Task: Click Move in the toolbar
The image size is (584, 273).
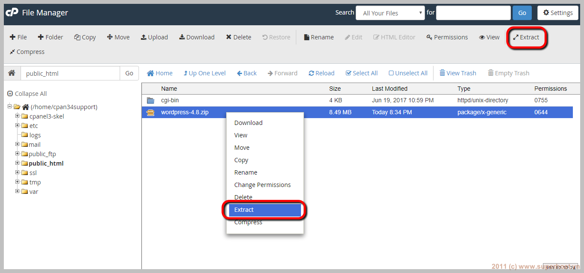Action: pos(118,37)
